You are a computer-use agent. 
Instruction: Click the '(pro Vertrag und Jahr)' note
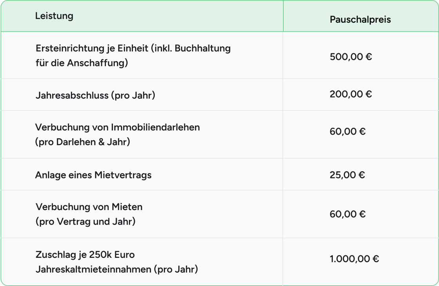pyautogui.click(x=85, y=221)
